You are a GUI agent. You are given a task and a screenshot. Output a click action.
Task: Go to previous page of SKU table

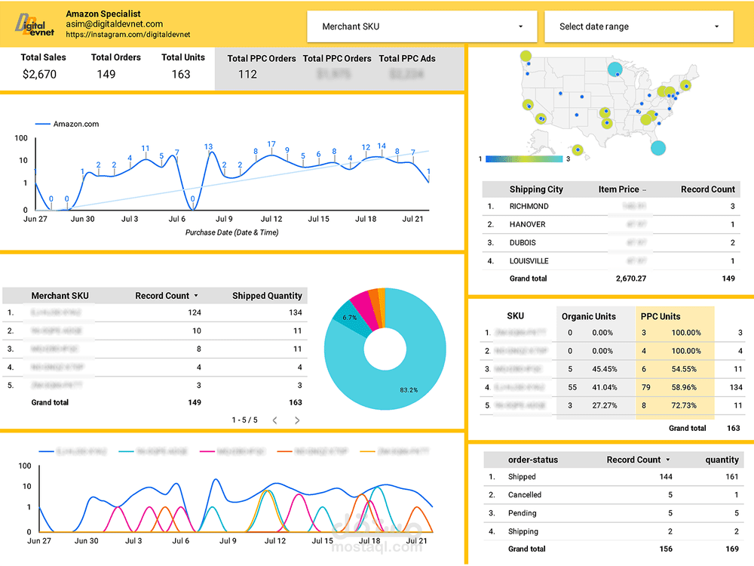275,420
